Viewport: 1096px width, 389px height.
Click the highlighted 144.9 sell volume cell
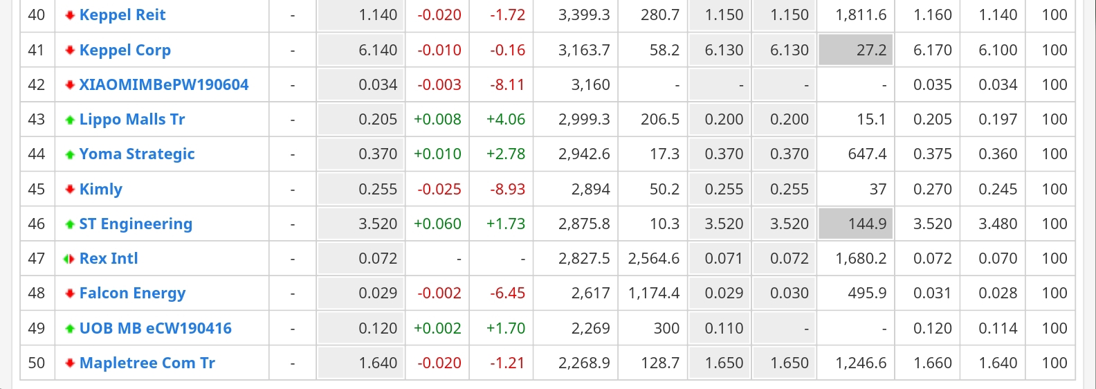855,224
